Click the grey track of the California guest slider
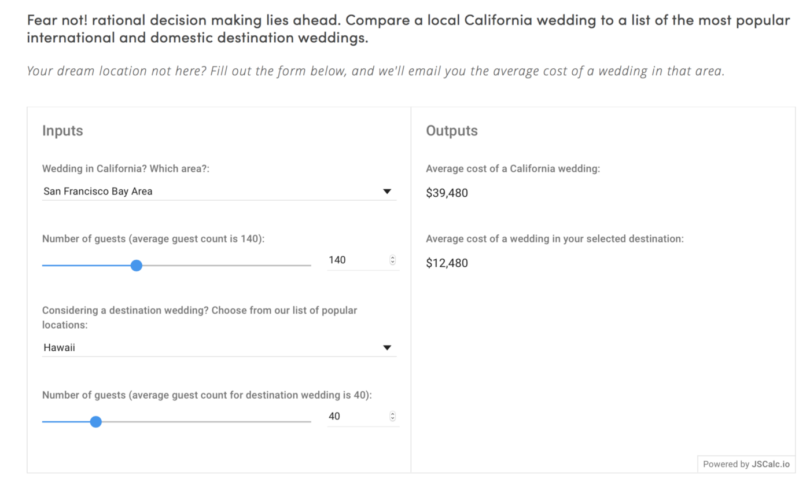 pyautogui.click(x=227, y=266)
